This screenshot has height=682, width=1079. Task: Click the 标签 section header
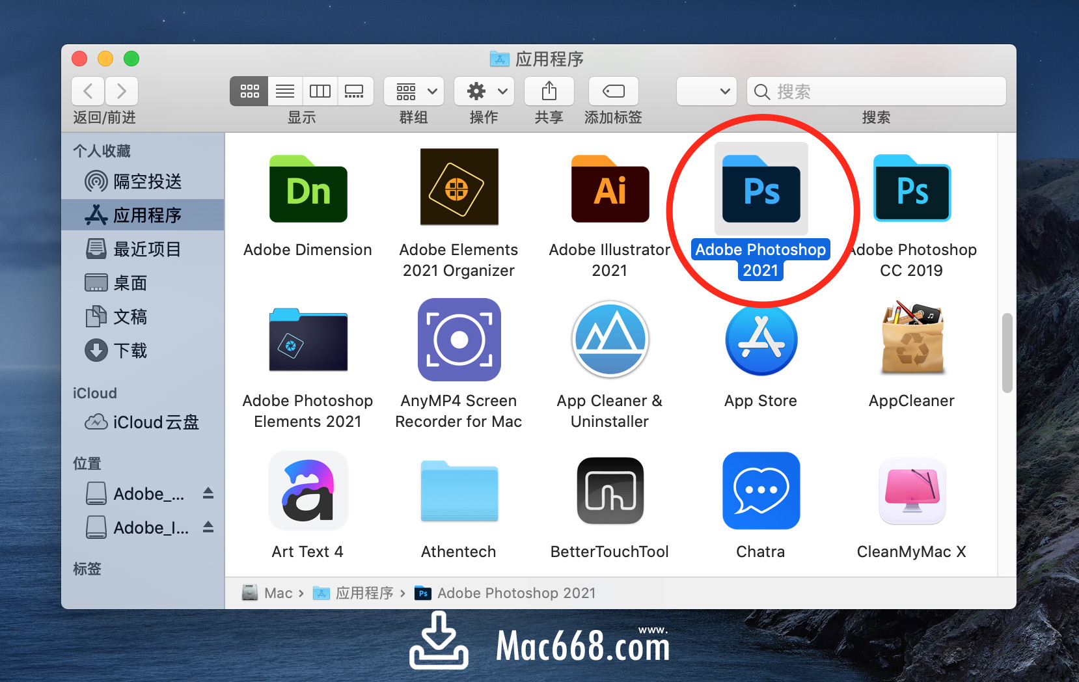87,569
